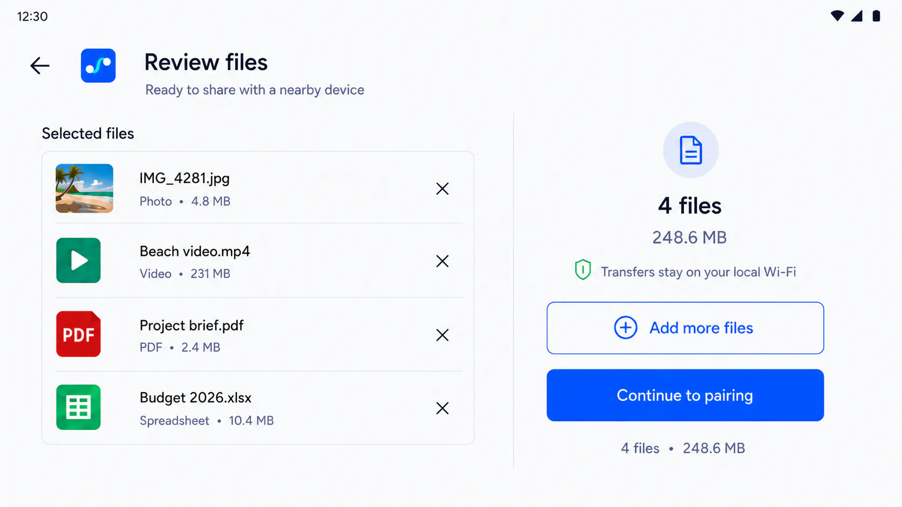Go back using the arrow icon

(40, 66)
